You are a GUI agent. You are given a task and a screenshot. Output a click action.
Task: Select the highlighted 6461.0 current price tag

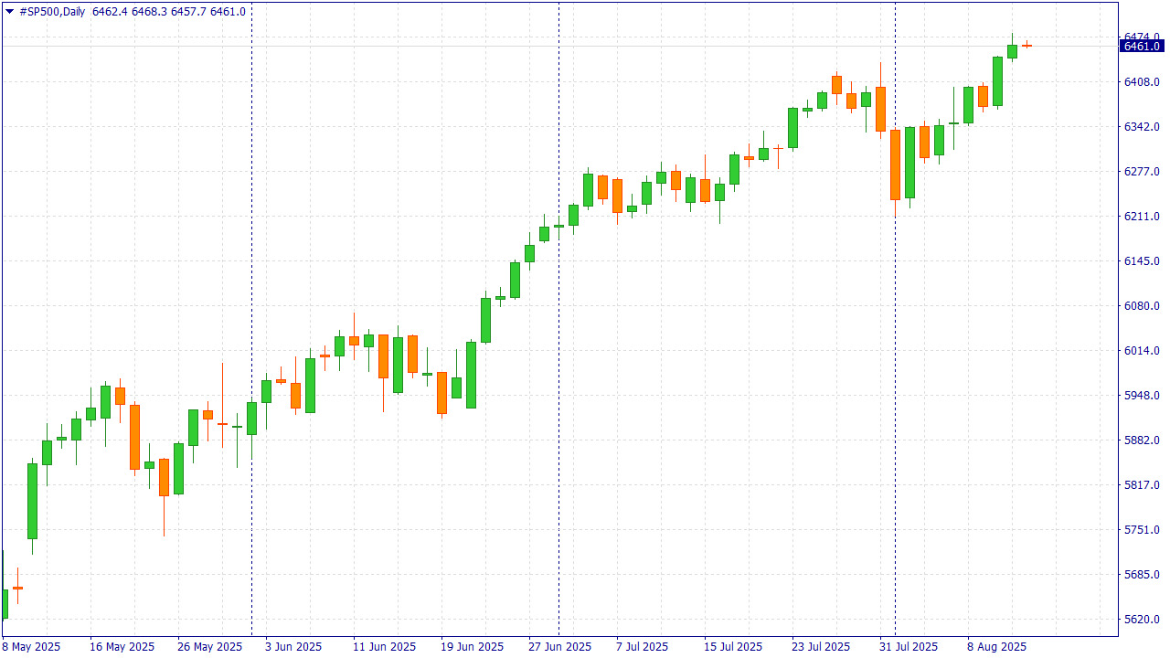pyautogui.click(x=1142, y=46)
